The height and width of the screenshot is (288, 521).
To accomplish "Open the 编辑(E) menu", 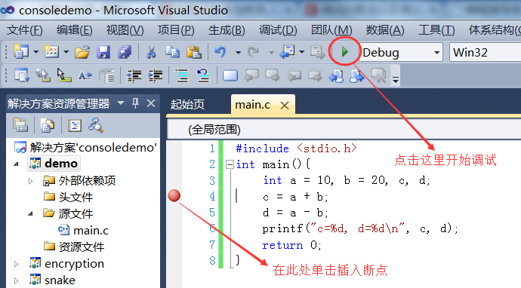I will pyautogui.click(x=75, y=30).
